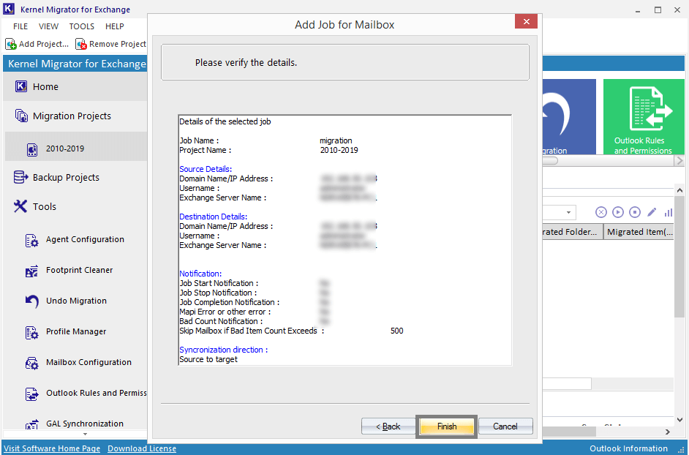Click the edit pencil icon
The width and height of the screenshot is (689, 455).
click(652, 212)
